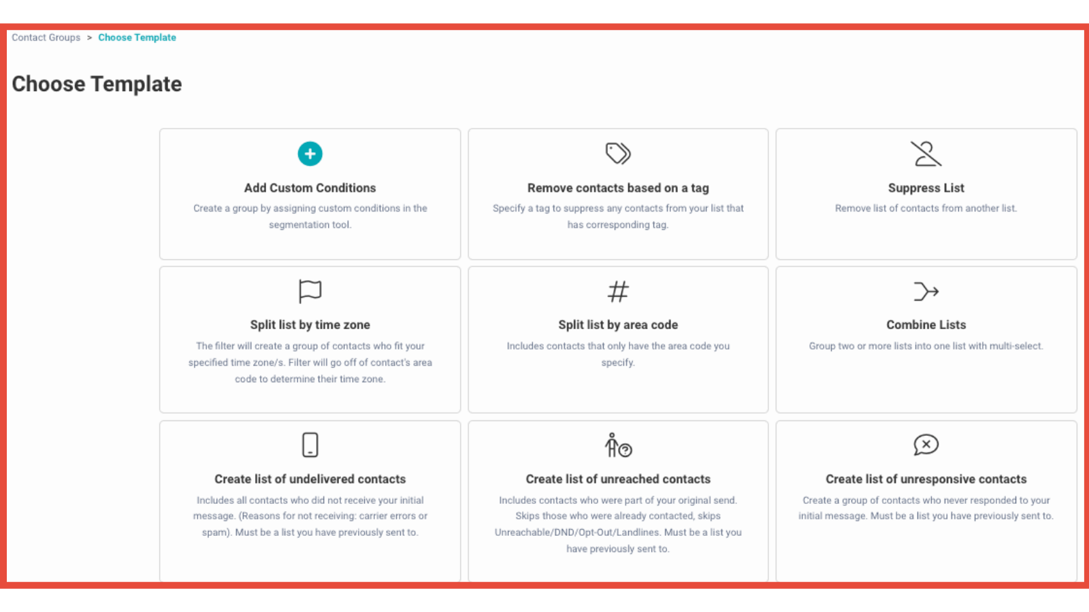Click the person with question mark icon
The height and width of the screenshot is (612, 1089).
pos(618,445)
